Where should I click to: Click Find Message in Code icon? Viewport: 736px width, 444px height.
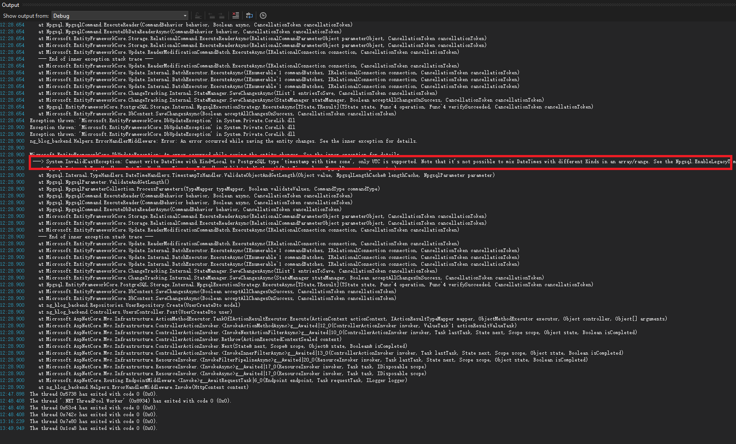click(x=198, y=15)
